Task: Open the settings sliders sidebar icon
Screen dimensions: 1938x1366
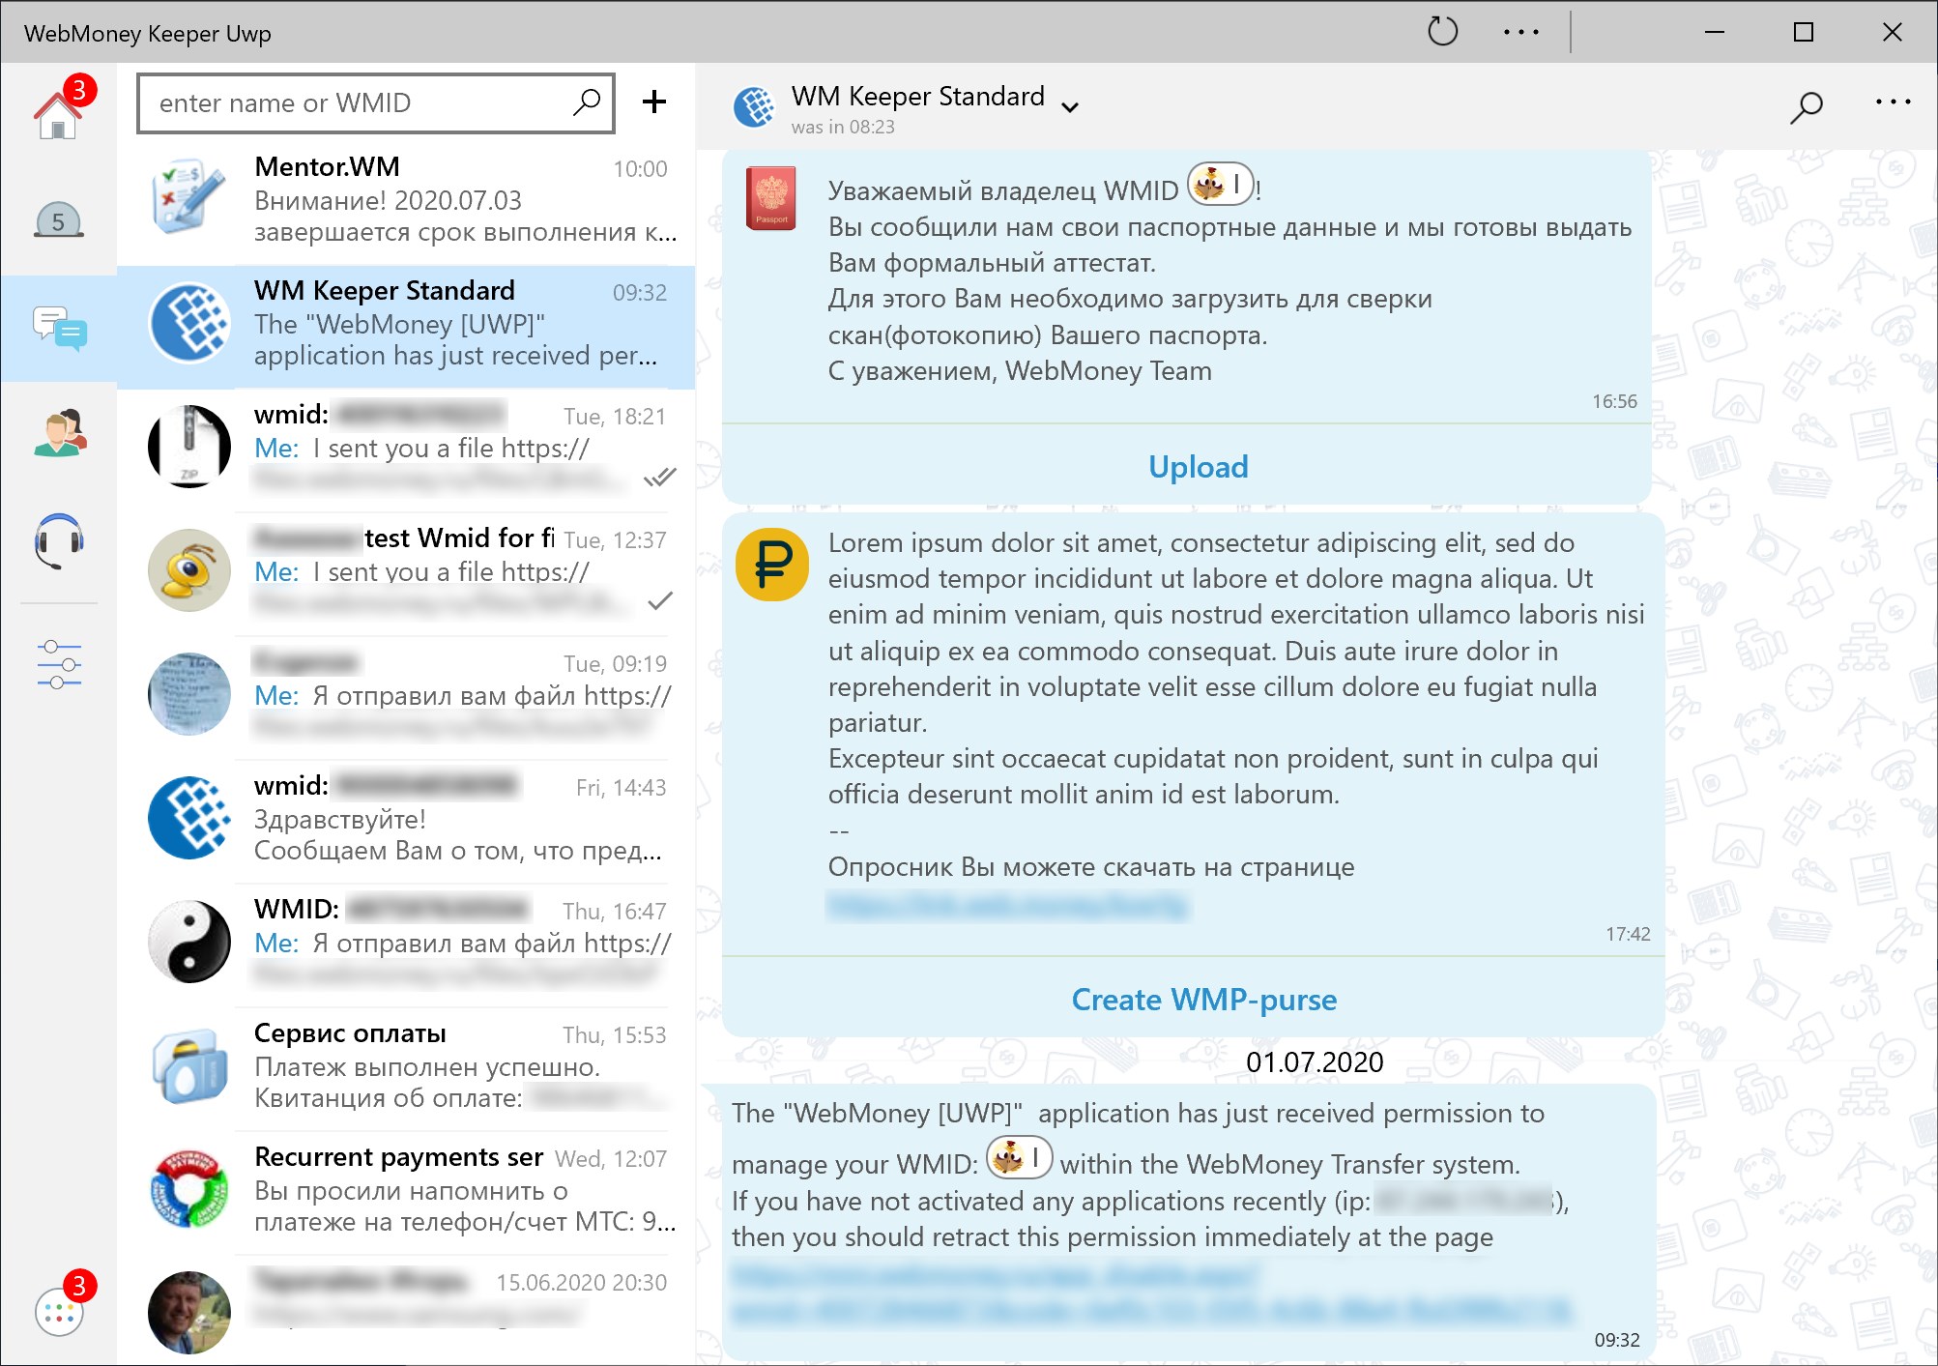Action: 58,664
